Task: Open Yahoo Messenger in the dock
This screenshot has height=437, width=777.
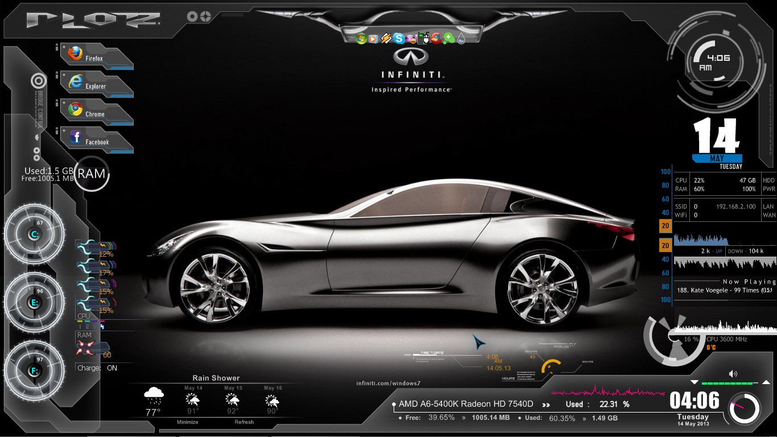Action: pyautogui.click(x=411, y=39)
